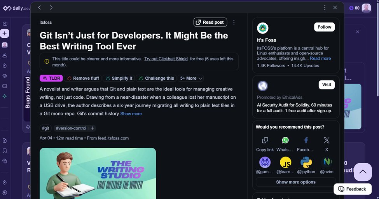Close the post modal
379x199 pixels.
pos(335,7)
